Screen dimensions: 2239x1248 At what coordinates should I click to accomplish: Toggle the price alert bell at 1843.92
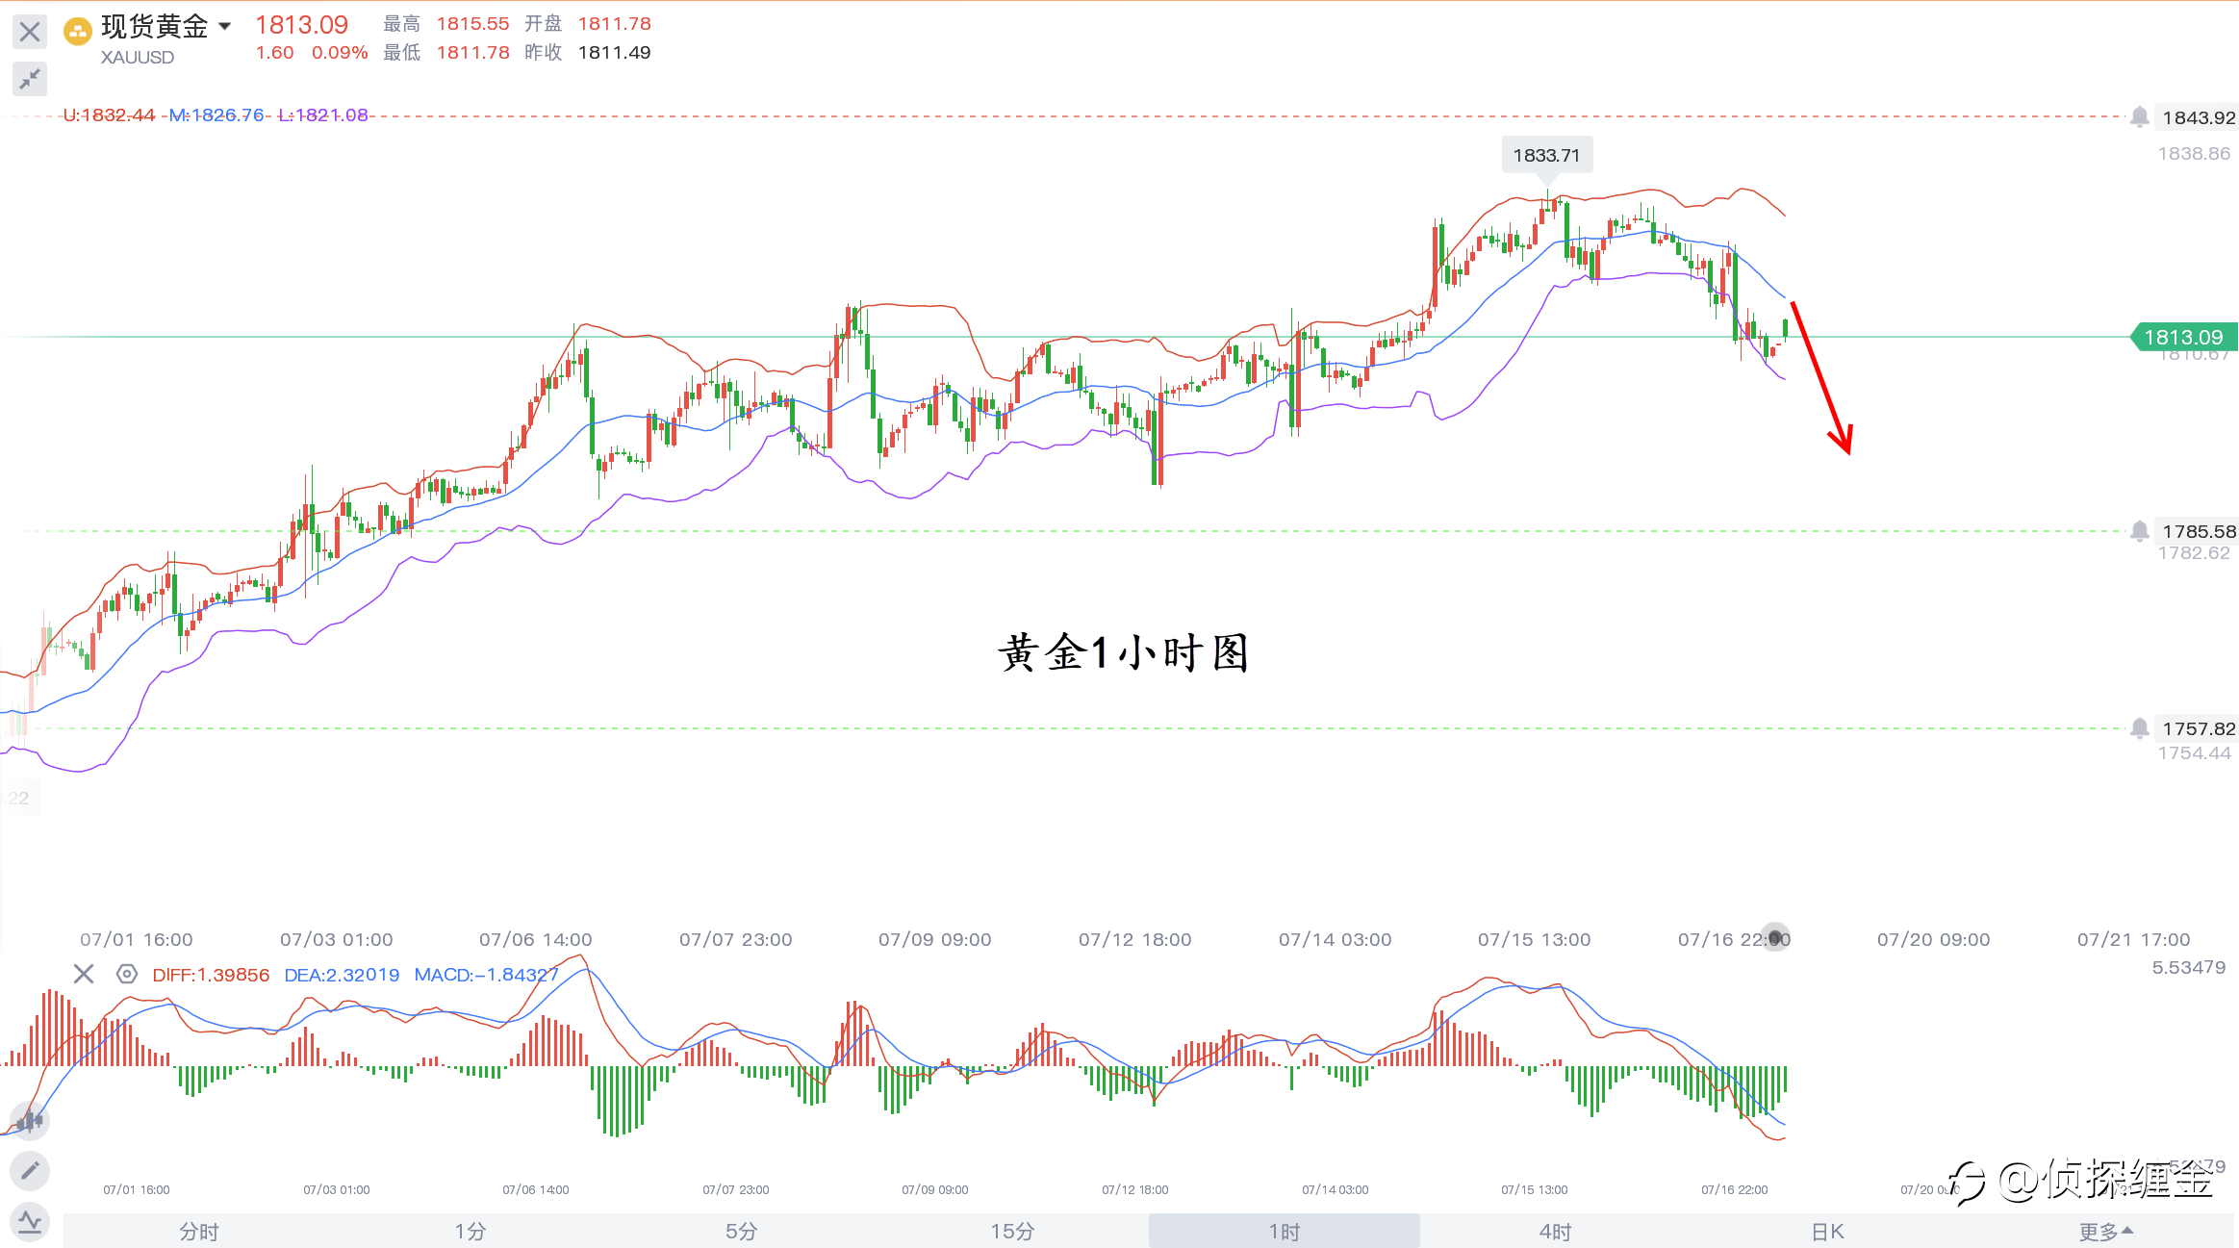click(2139, 117)
